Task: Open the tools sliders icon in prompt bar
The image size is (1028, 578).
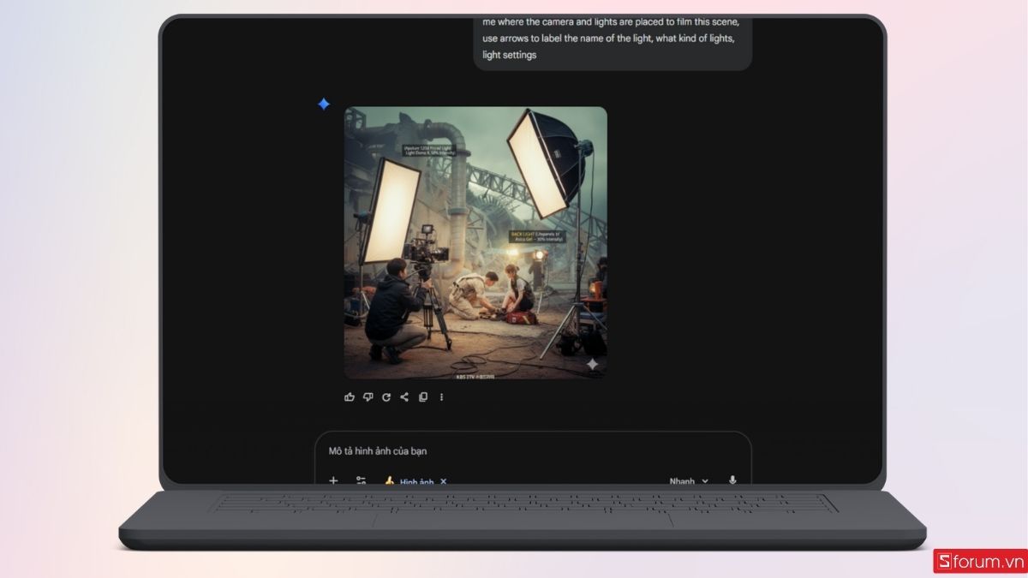Action: click(362, 480)
